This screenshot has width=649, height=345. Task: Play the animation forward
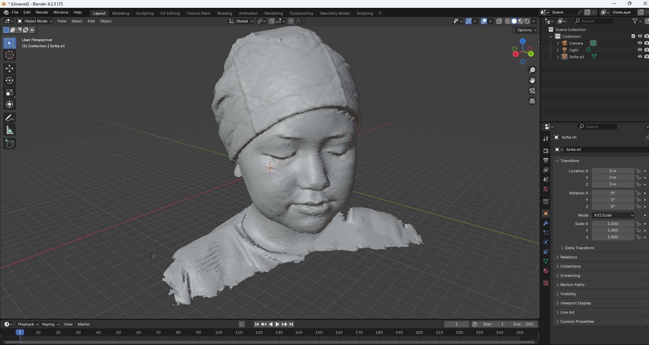(278, 324)
